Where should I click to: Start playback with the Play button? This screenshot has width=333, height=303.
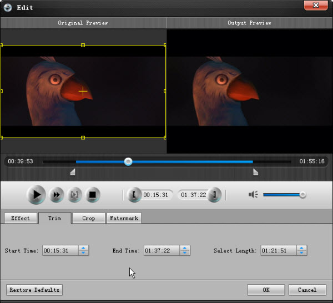click(x=36, y=194)
